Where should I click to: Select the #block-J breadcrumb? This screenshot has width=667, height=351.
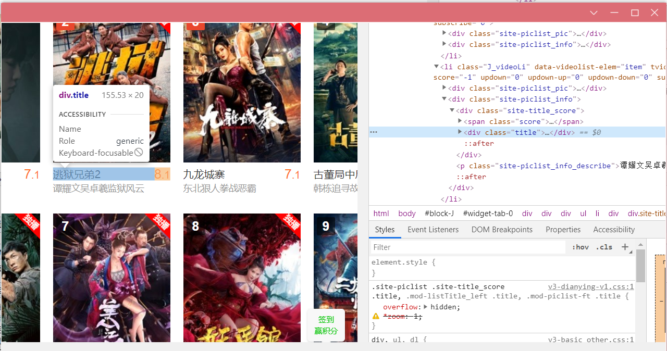(x=439, y=214)
